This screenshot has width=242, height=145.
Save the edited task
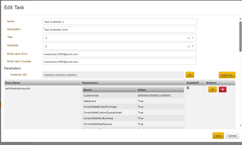pyautogui.click(x=218, y=136)
